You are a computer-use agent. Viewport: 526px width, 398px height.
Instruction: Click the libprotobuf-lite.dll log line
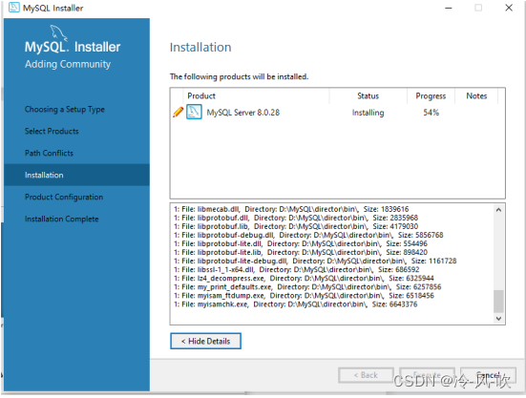coord(301,243)
